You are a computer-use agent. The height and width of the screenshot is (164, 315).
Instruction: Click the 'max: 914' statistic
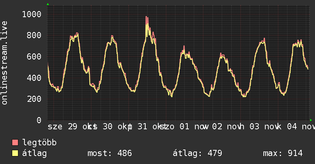coord(283,153)
